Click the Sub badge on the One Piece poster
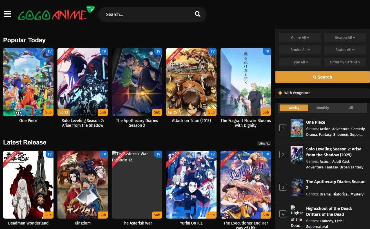This screenshot has width=370, height=229. point(48,112)
